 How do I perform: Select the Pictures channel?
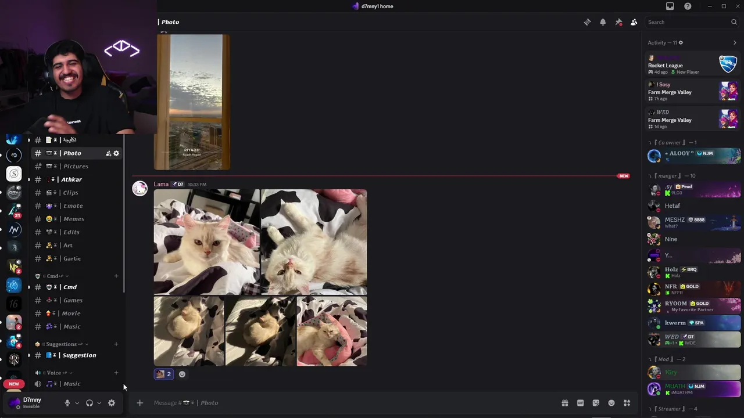(76, 167)
